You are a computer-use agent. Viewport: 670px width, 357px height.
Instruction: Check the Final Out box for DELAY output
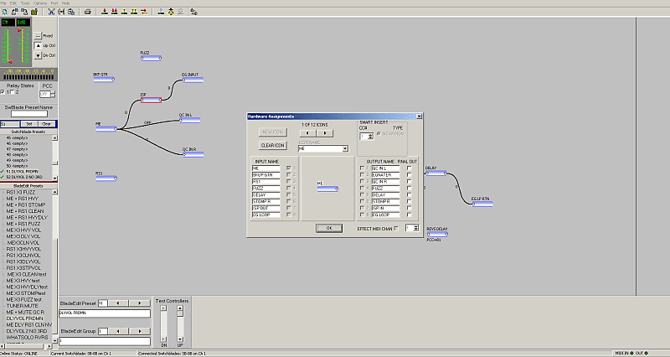409,194
